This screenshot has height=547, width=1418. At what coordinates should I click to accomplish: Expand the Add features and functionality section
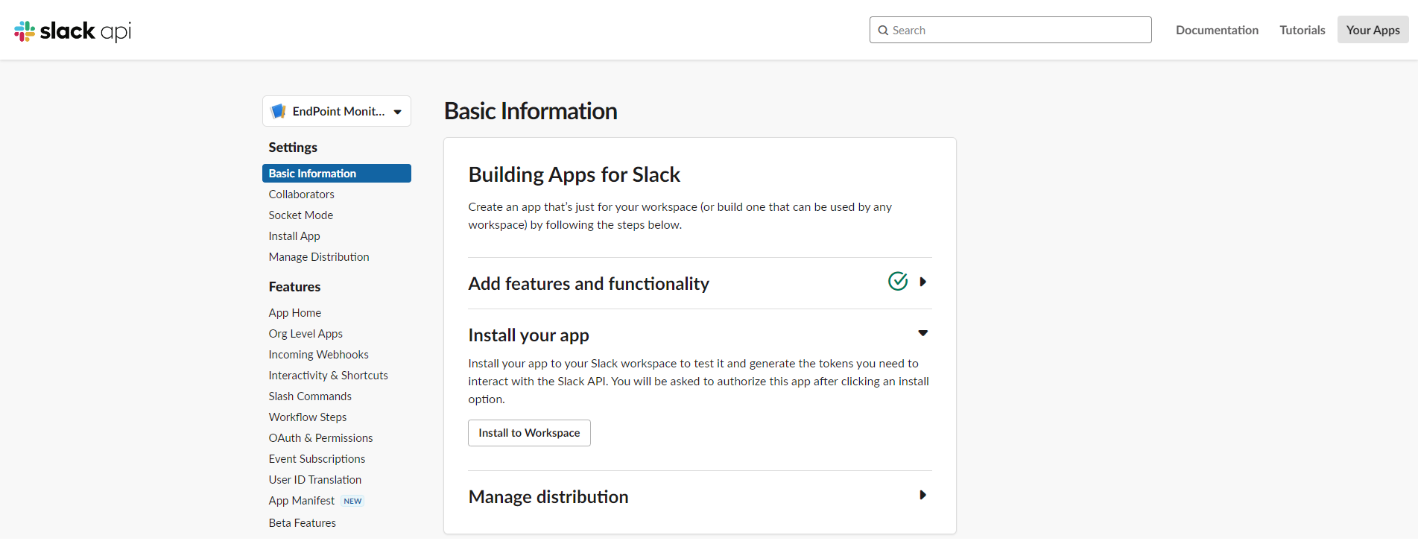[x=922, y=282]
